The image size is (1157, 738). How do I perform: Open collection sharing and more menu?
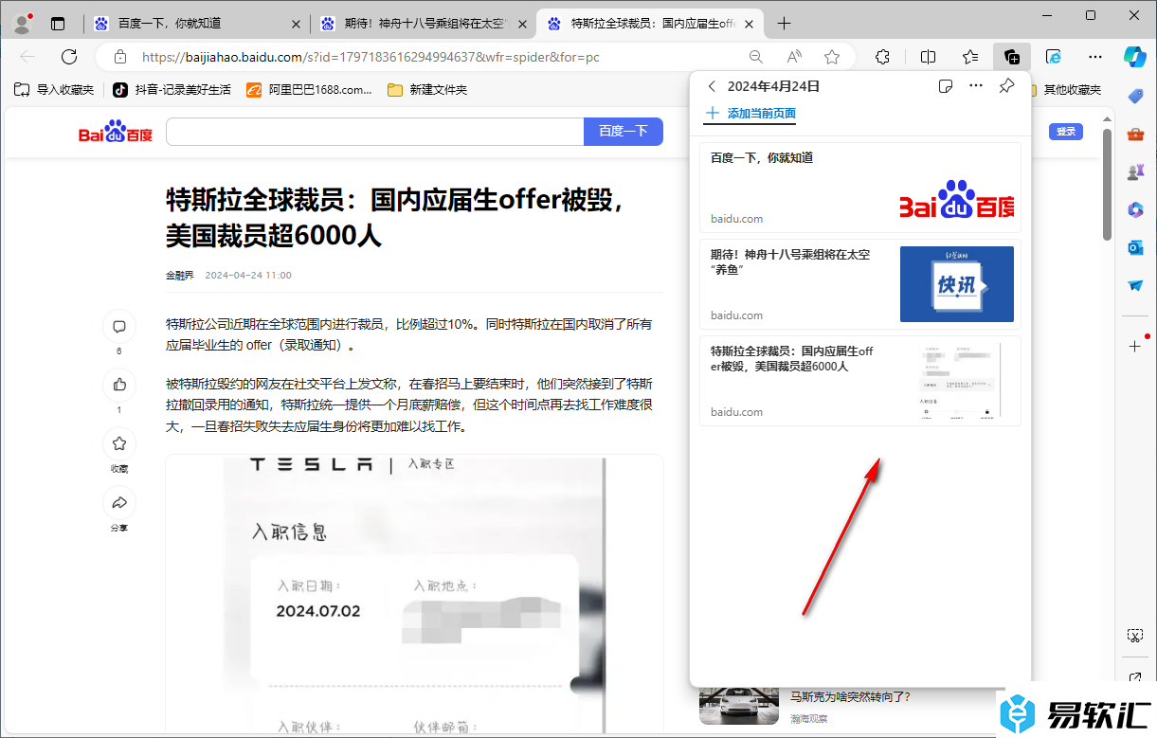click(x=976, y=86)
